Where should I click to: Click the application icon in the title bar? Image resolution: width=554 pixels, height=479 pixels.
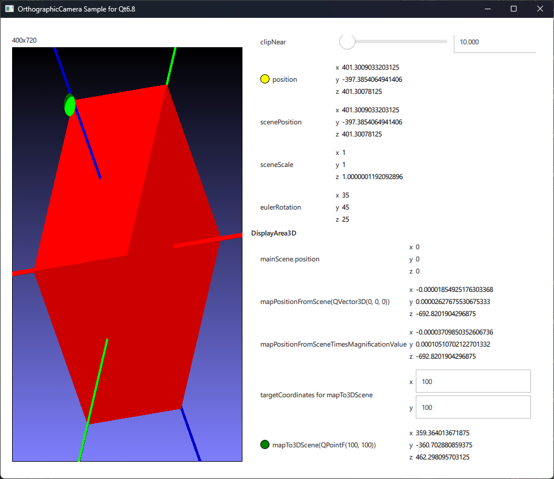pos(10,9)
